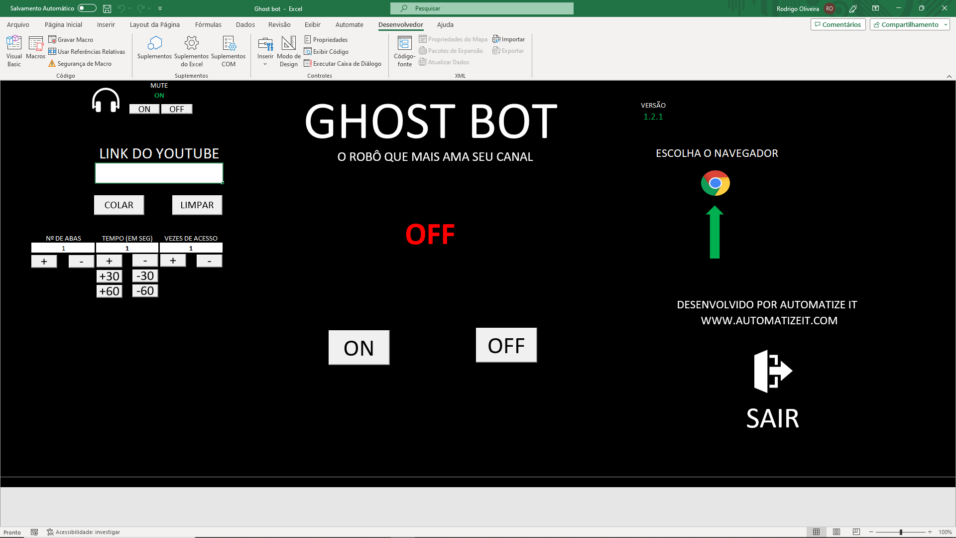Click the YouTube link input cell

coord(159,173)
